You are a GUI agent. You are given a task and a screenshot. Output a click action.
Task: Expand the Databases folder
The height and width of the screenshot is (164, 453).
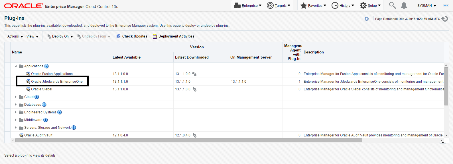pos(15,105)
